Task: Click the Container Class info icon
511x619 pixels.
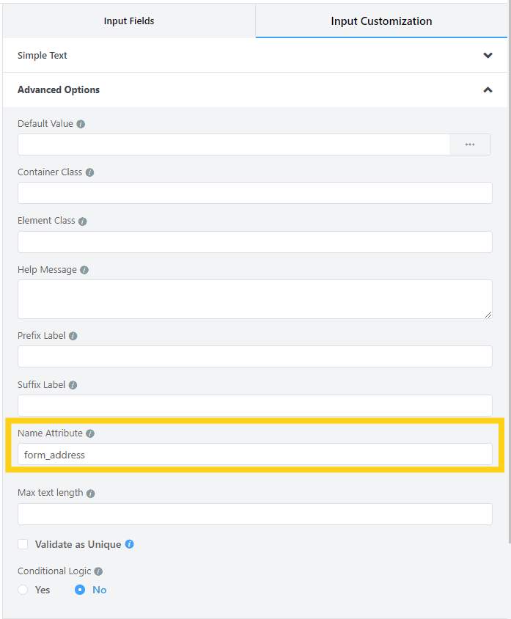Action: pos(89,173)
